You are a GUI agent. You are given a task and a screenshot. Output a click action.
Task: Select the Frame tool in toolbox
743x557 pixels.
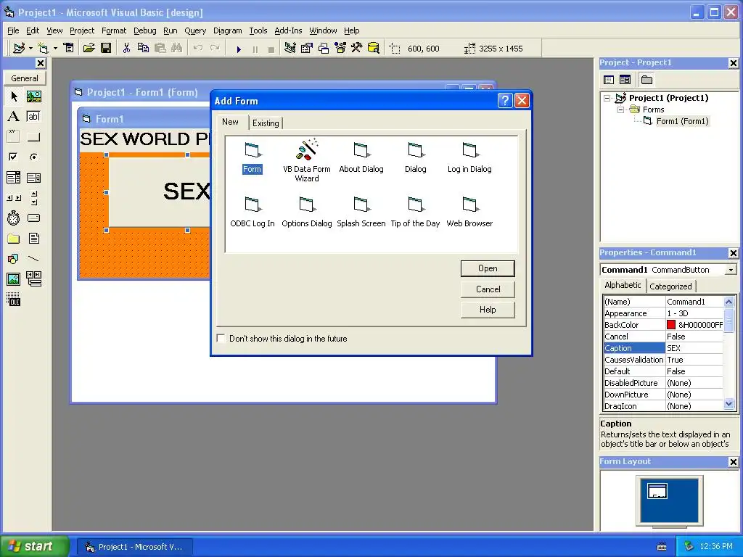click(x=14, y=137)
